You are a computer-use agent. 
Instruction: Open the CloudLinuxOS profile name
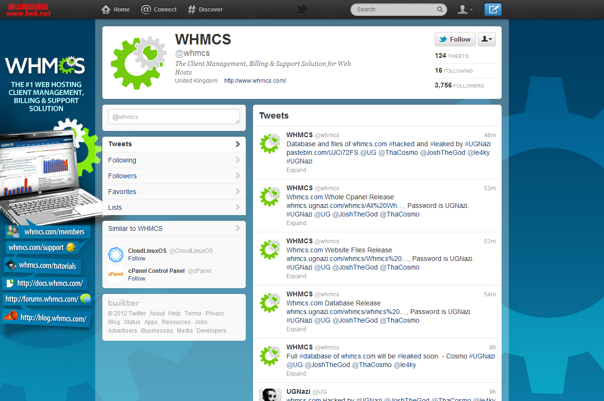point(147,251)
